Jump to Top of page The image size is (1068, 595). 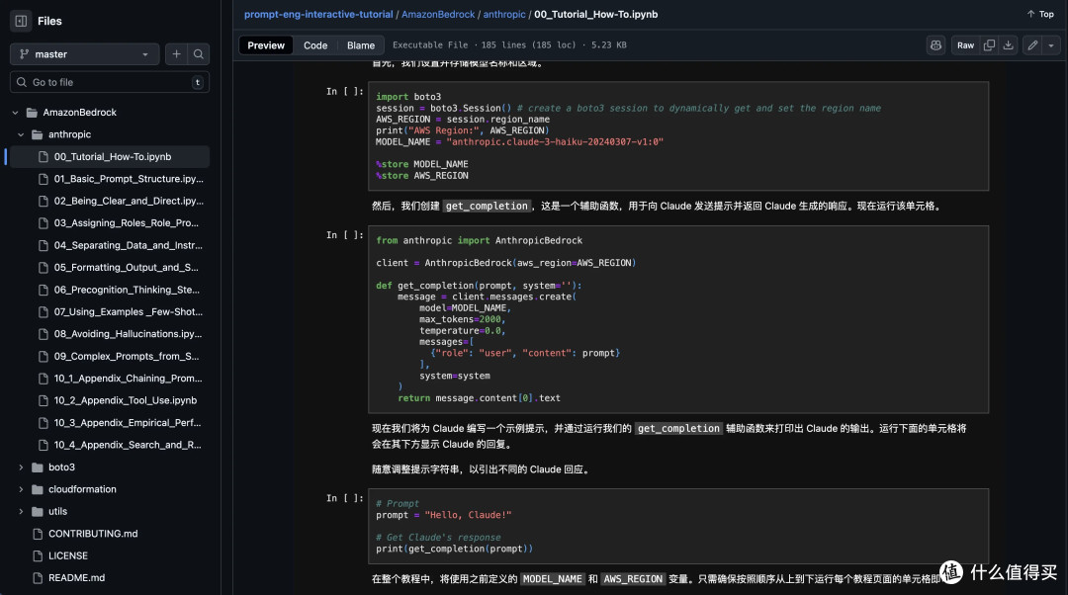[x=1040, y=14]
